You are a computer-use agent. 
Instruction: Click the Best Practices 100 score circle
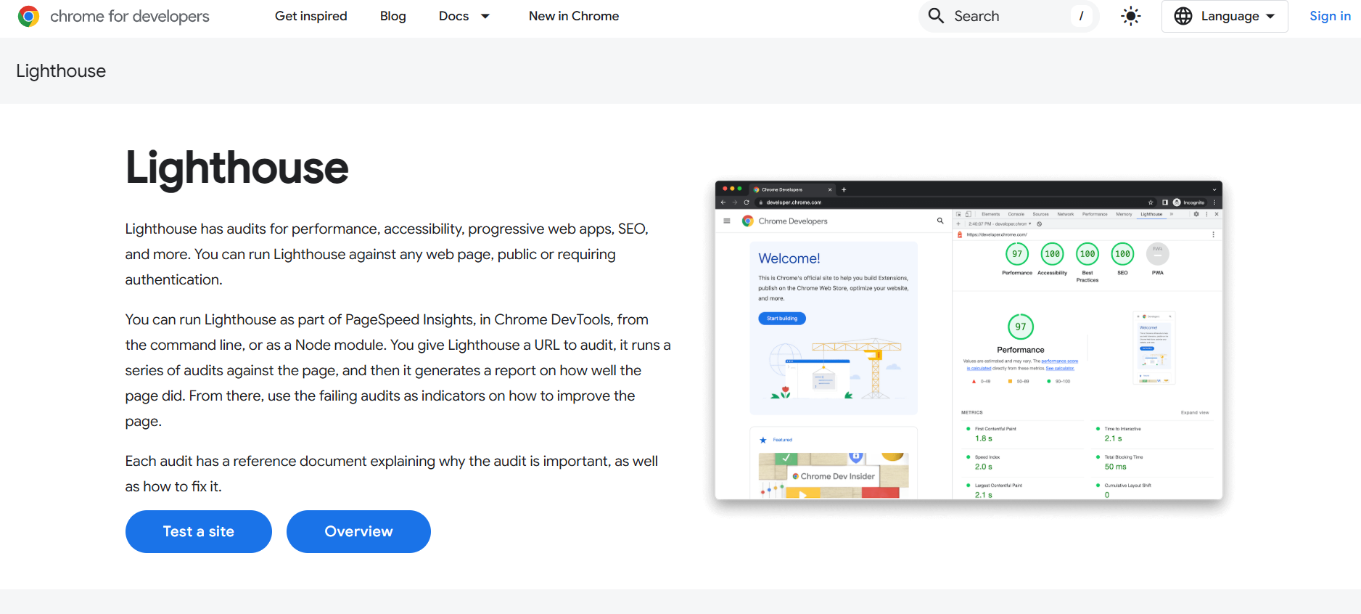pyautogui.click(x=1087, y=254)
